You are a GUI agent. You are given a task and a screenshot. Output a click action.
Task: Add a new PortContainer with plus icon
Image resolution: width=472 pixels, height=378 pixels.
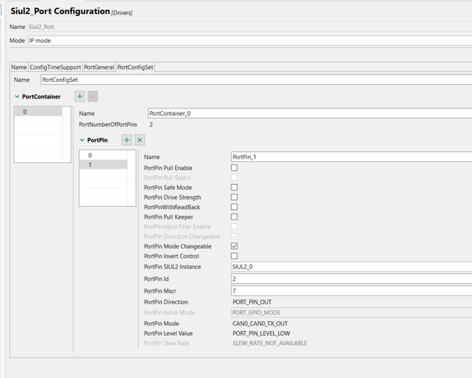click(80, 96)
